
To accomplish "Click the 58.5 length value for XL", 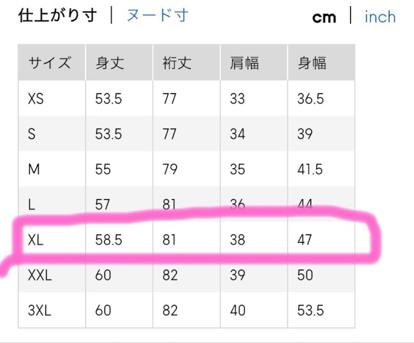I will pyautogui.click(x=108, y=240).
